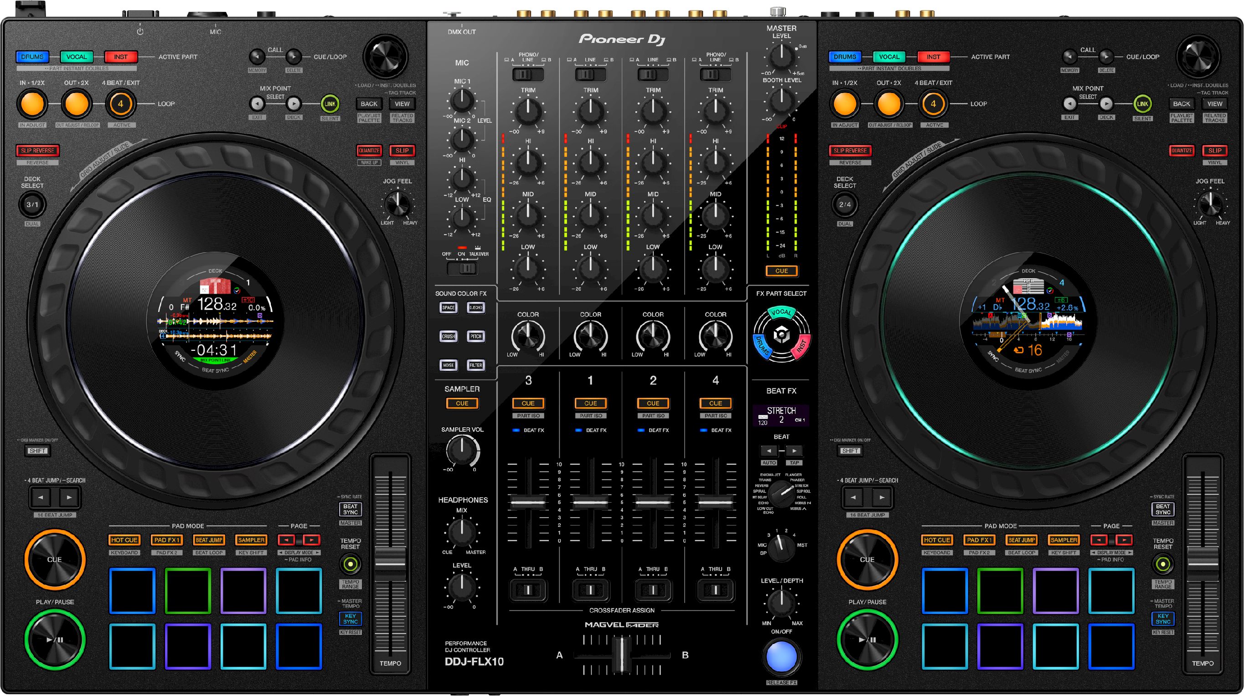The image size is (1244, 696).
Task: Toggle right deck QUANTIZE button
Action: [x=1181, y=151]
